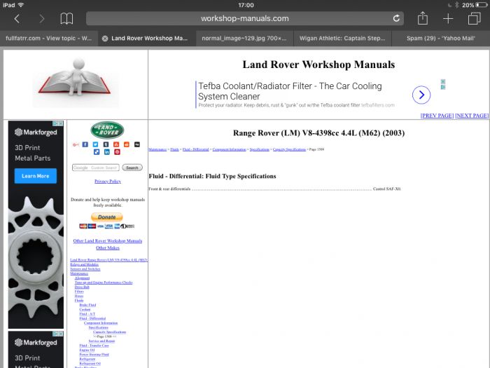
Task: Open the Safari share sheet icon
Action: click(x=423, y=18)
